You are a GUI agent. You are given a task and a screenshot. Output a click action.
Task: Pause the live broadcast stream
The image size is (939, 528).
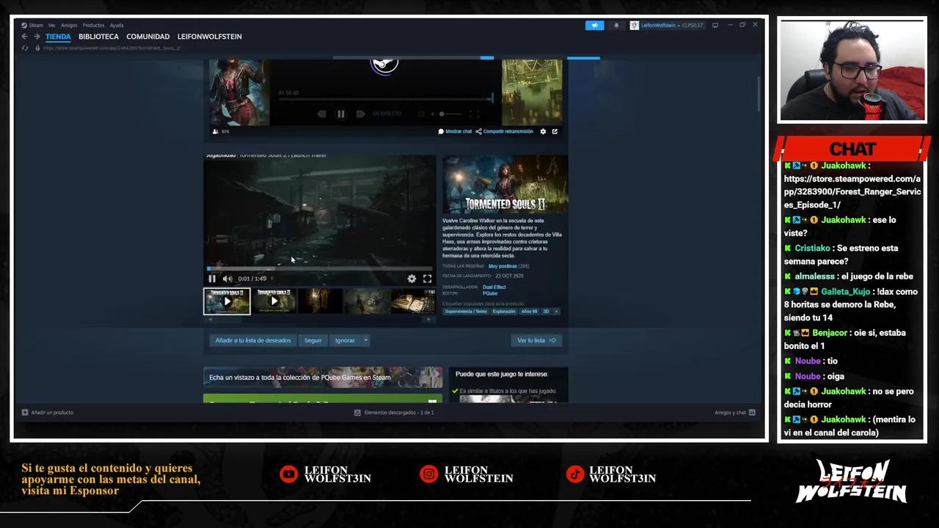click(x=341, y=114)
